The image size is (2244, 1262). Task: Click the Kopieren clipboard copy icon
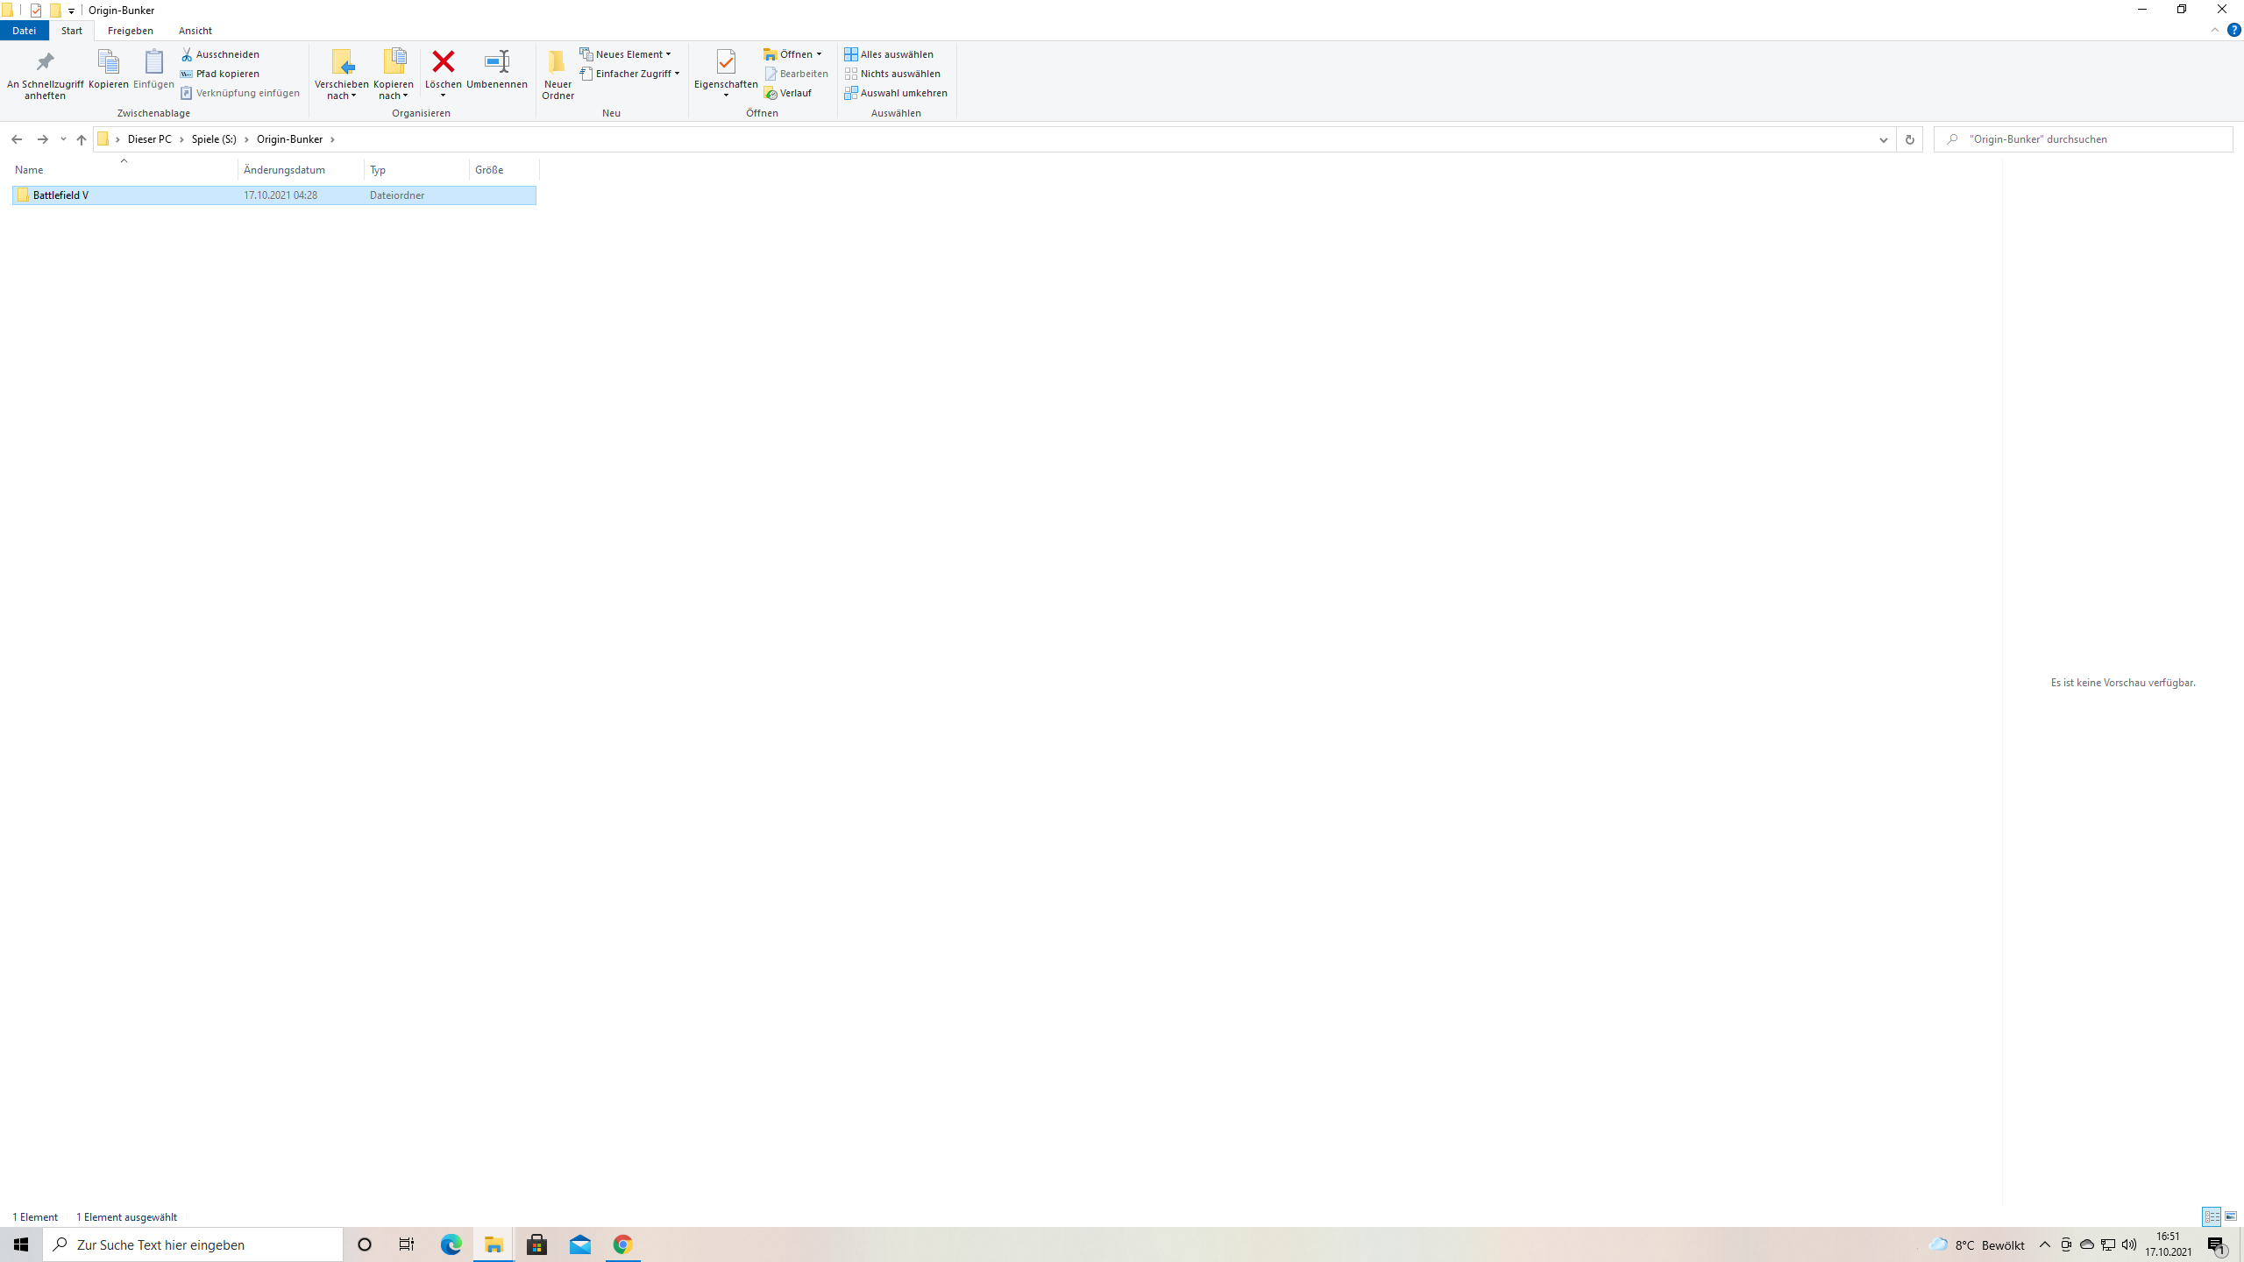click(108, 61)
